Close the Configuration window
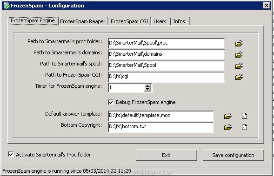This screenshot has width=274, height=176. click(266, 6)
